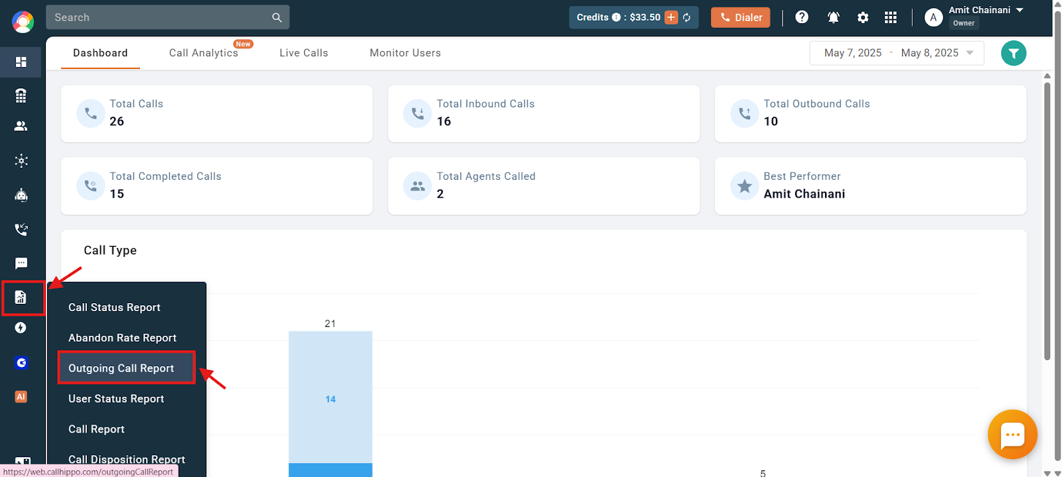
Task: Select the May 7, 2025 start date
Action: tap(853, 53)
